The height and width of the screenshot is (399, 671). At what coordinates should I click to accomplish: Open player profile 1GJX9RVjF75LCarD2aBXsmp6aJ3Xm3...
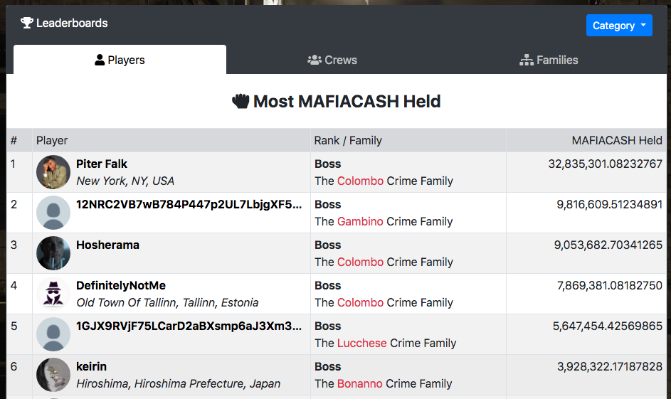click(x=189, y=326)
